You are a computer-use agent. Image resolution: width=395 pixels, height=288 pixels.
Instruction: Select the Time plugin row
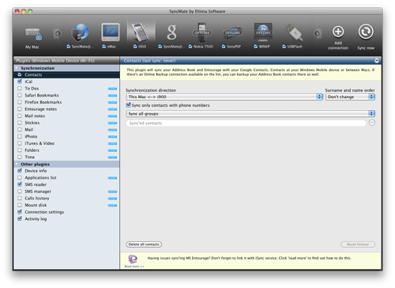pyautogui.click(x=66, y=157)
